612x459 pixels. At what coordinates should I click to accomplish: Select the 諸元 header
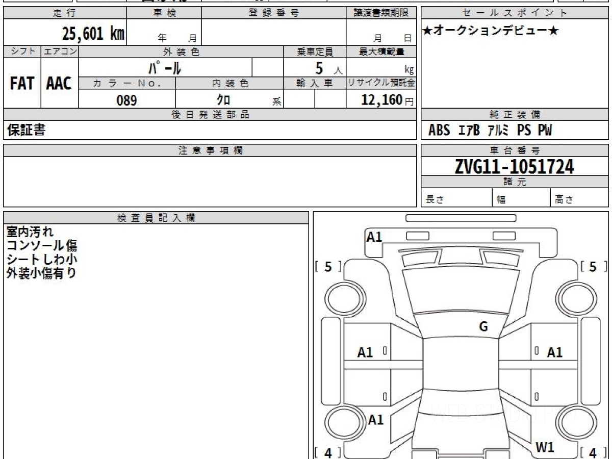pyautogui.click(x=515, y=182)
